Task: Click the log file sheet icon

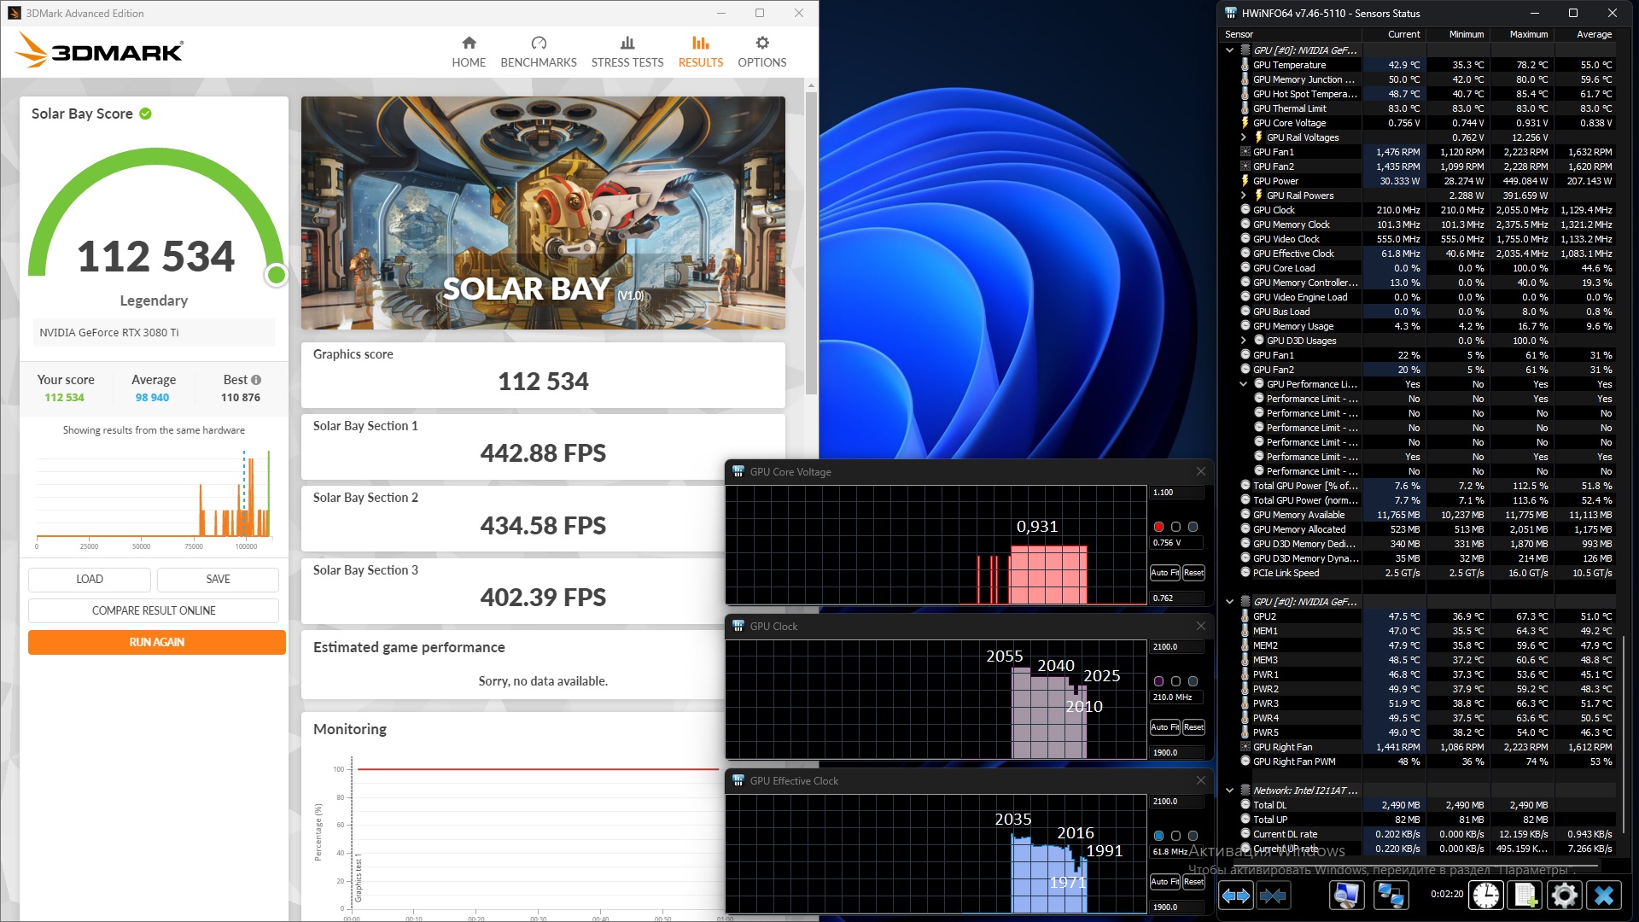Action: pos(1525,896)
